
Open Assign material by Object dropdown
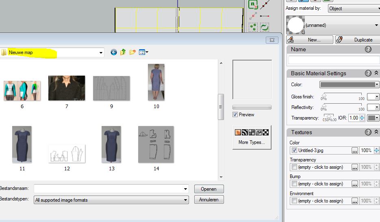(x=353, y=8)
